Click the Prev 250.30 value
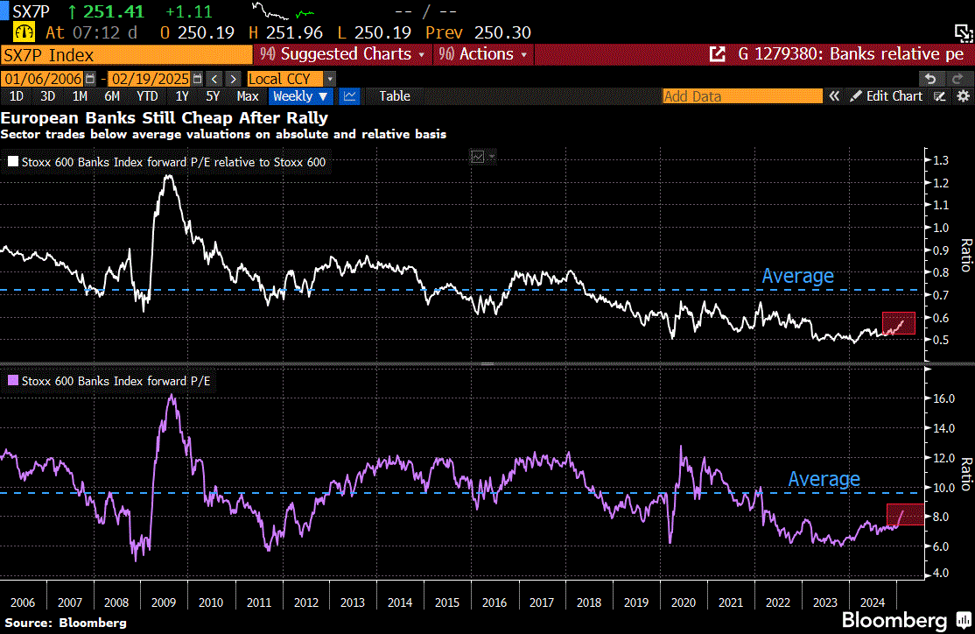975x634 pixels. [478, 32]
